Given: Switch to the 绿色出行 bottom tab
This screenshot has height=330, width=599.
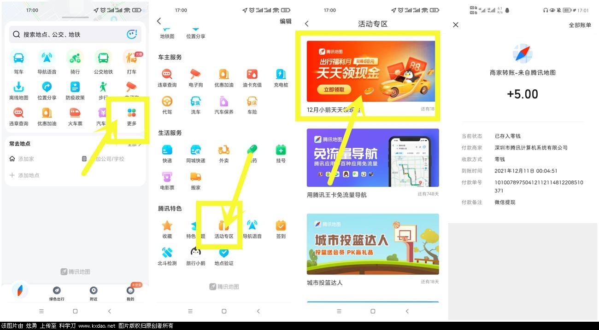Looking at the screenshot, I should 57,293.
